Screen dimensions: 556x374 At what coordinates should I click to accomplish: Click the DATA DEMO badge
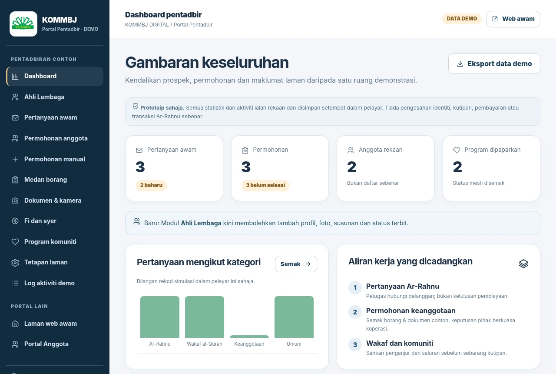(462, 19)
